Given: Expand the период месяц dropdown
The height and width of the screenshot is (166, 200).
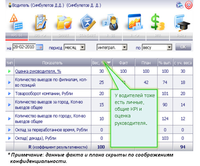Looking at the screenshot, I should point(83,47).
